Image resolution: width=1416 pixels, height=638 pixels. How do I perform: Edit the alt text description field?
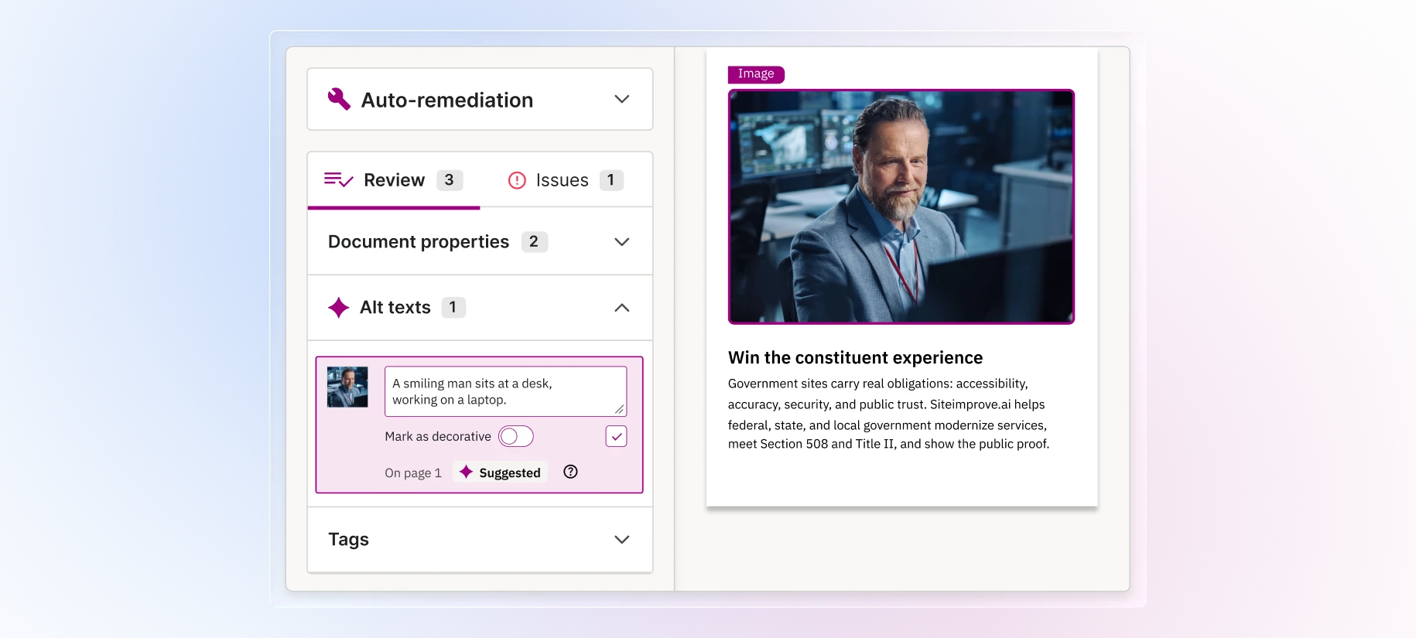tap(505, 391)
